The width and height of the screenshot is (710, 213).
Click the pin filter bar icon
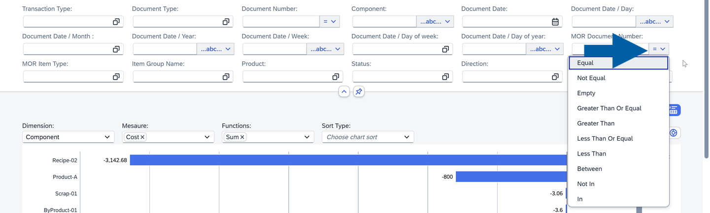point(359,91)
